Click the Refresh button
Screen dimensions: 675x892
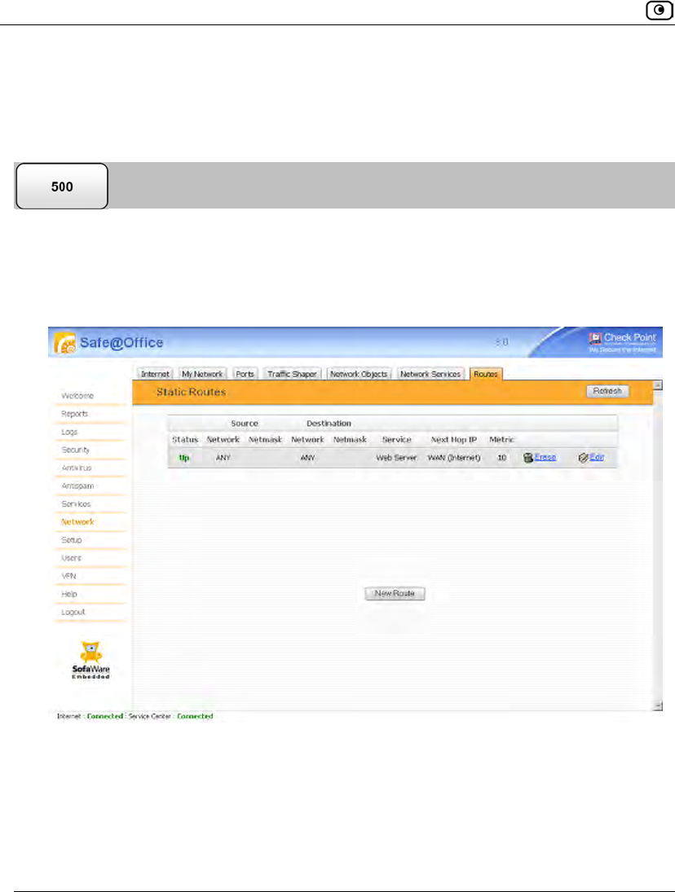(607, 391)
